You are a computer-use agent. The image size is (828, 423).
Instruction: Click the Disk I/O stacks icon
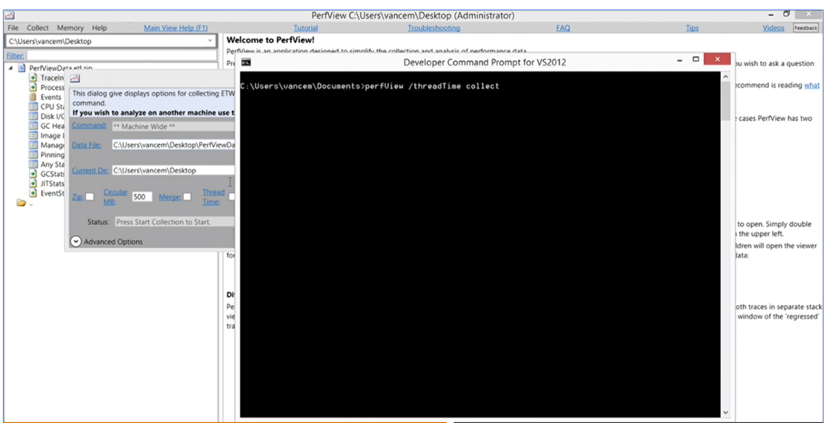[33, 116]
